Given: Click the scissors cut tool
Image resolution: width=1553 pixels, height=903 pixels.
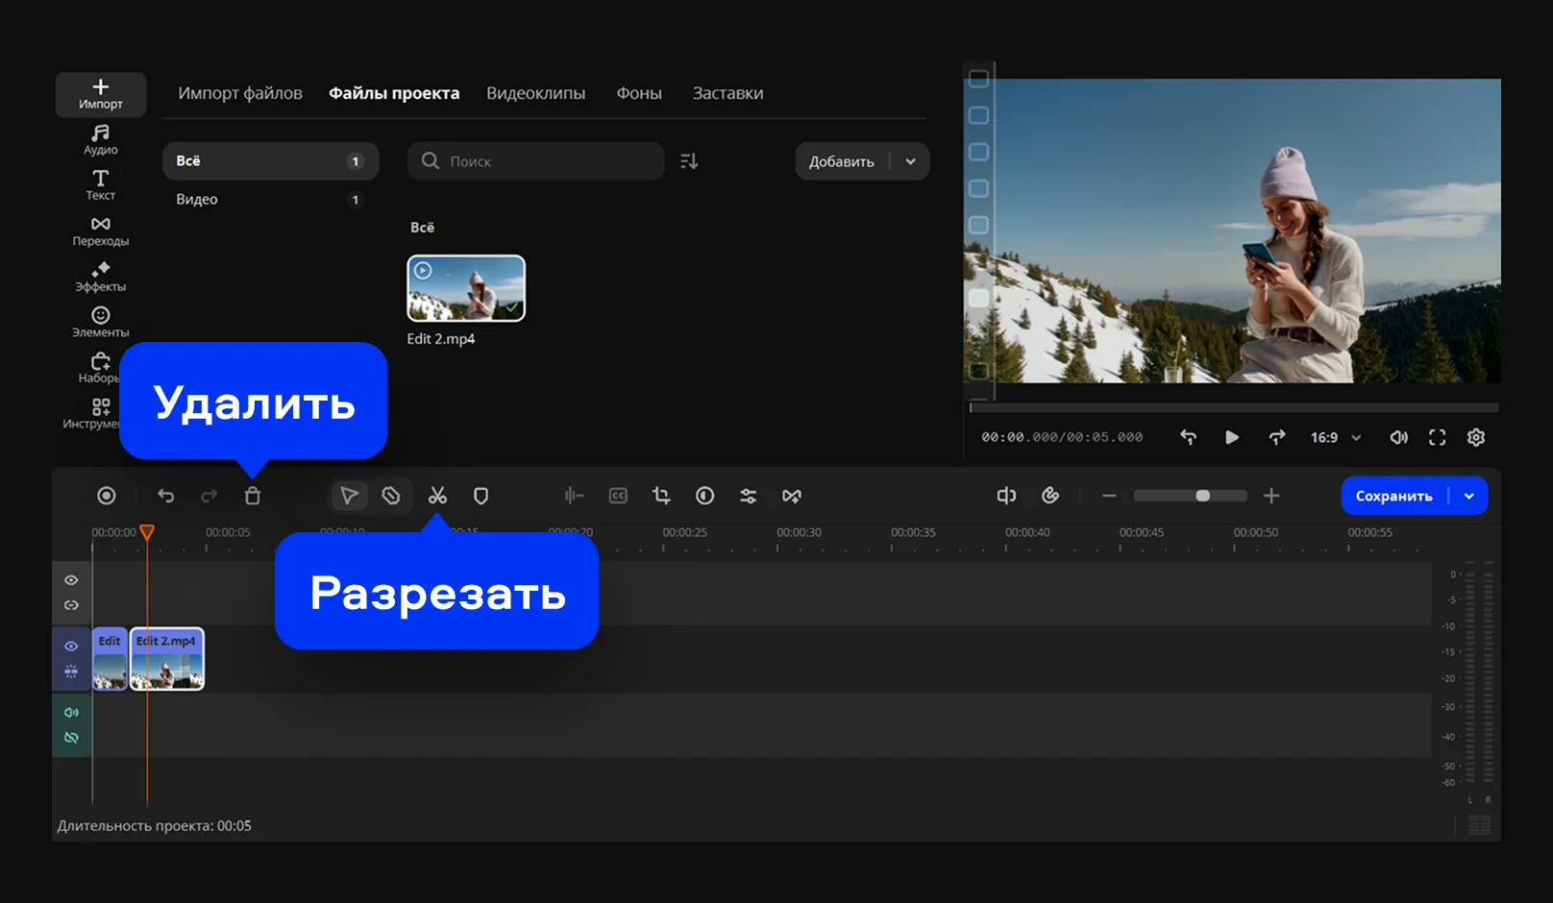Looking at the screenshot, I should point(437,496).
